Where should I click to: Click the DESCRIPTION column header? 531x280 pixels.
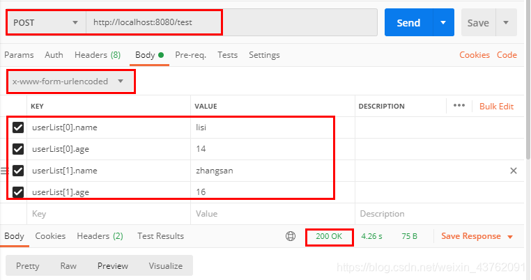pos(382,107)
